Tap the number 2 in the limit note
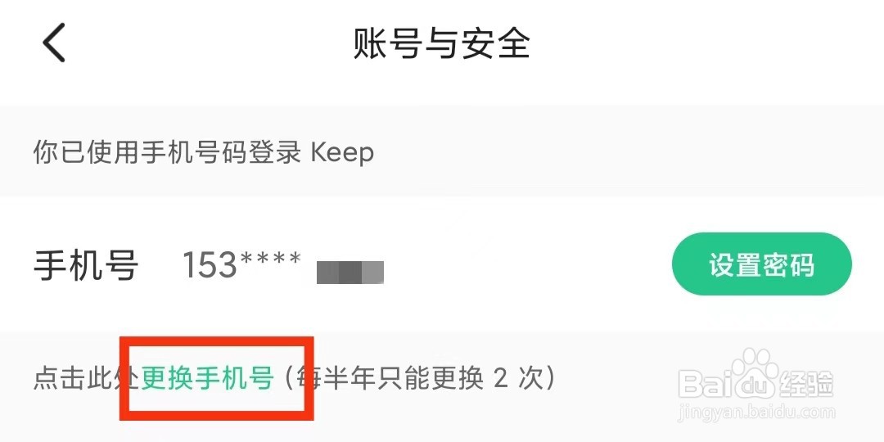This screenshot has width=884, height=442. [501, 379]
